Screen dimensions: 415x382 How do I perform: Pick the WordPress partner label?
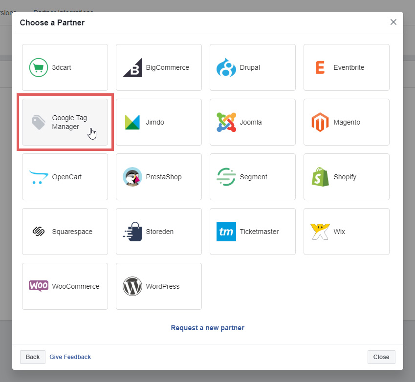tap(162, 286)
